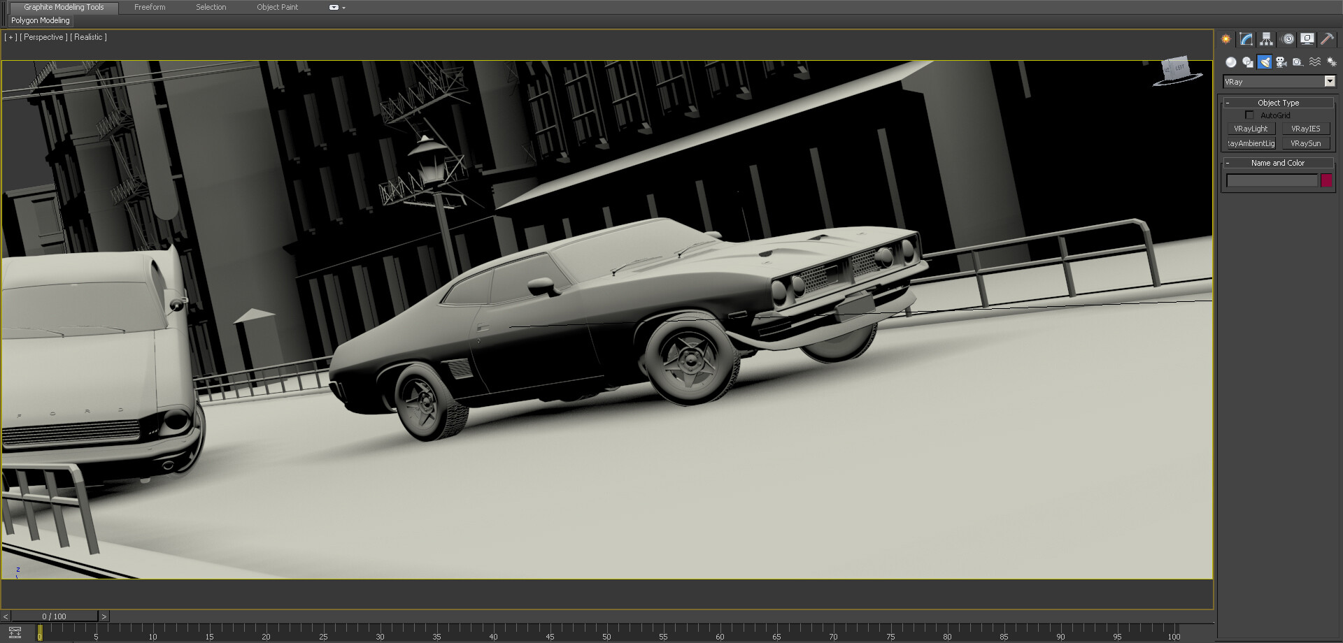Switch to the Hierarchy panel
Viewport: 1343px width, 643px height.
coord(1266,39)
